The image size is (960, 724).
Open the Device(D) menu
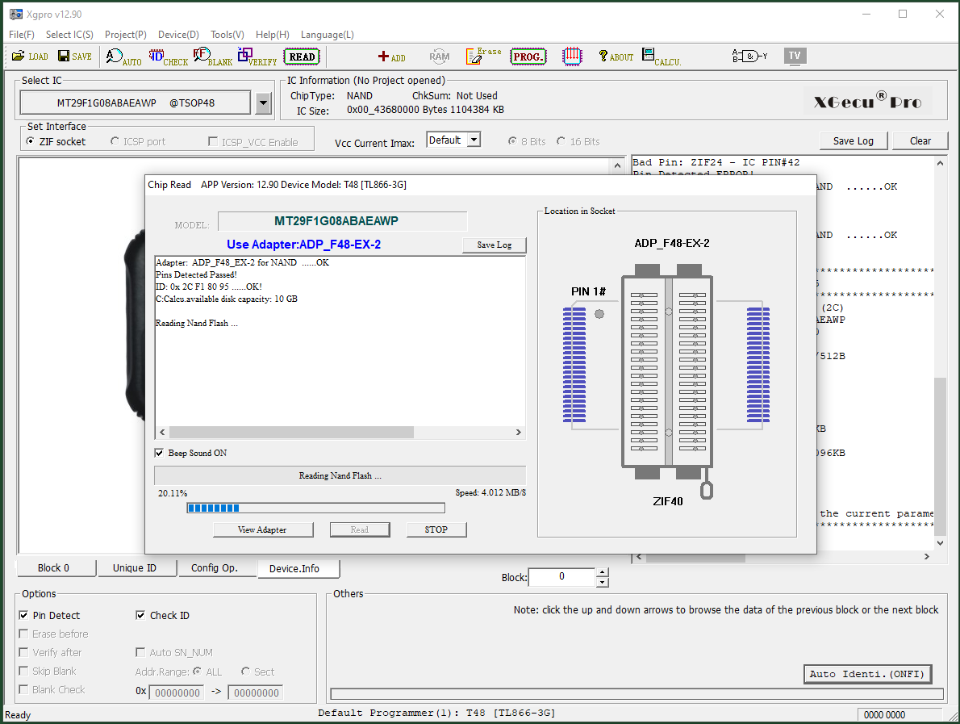(x=179, y=34)
